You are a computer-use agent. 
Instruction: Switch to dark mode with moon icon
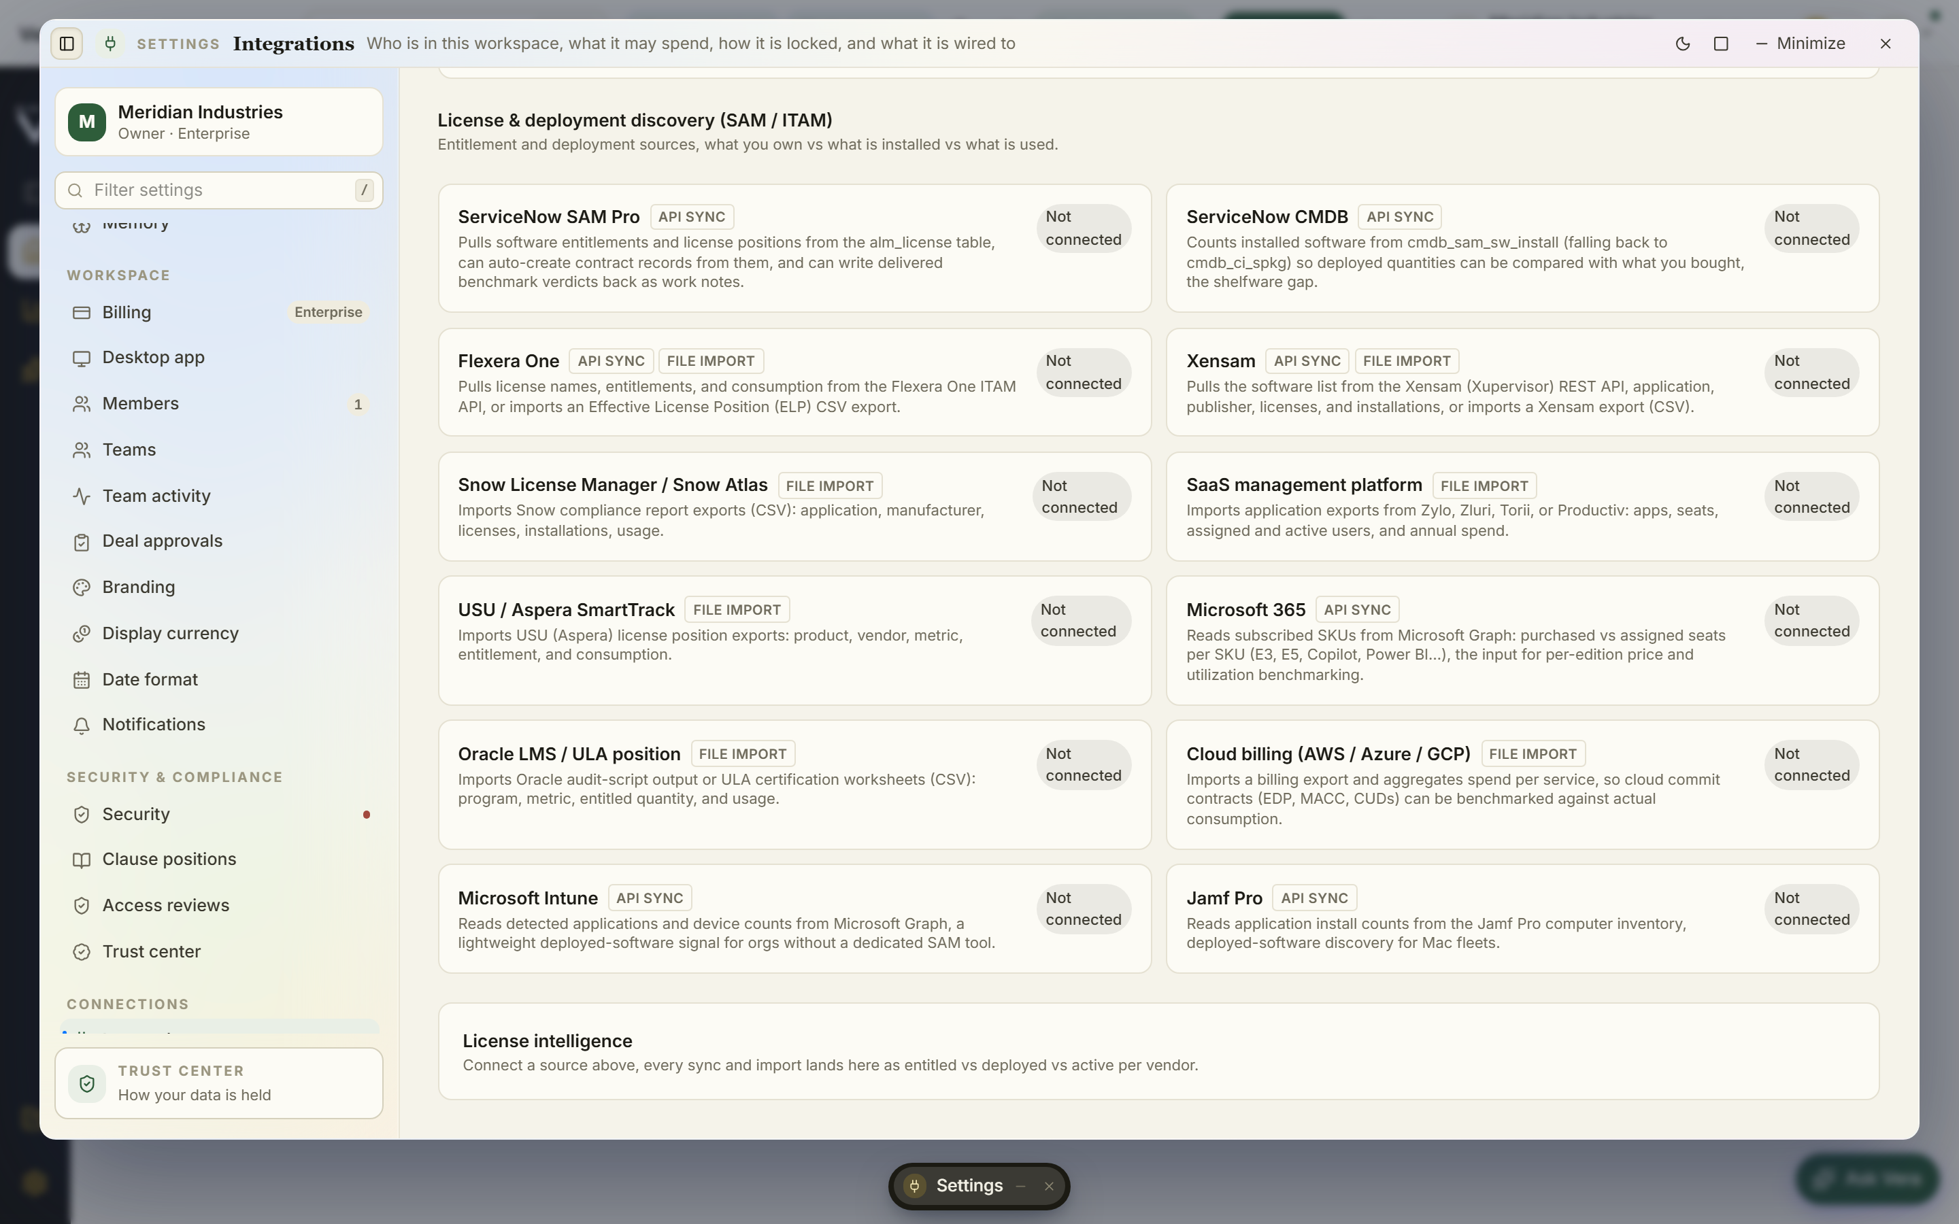coord(1683,44)
